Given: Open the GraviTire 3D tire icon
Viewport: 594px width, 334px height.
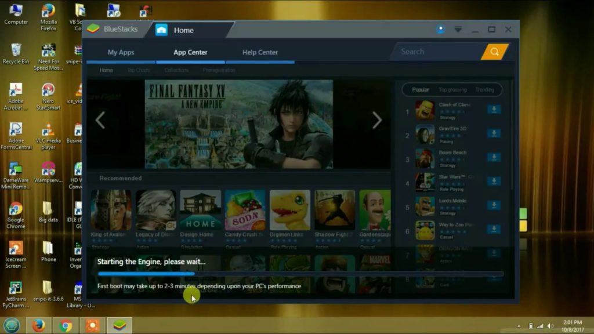Looking at the screenshot, I should [x=425, y=135].
